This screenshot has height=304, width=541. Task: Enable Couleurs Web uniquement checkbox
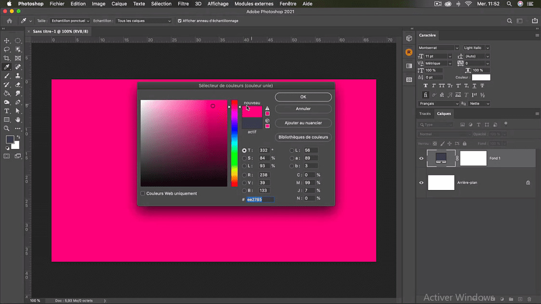(143, 193)
